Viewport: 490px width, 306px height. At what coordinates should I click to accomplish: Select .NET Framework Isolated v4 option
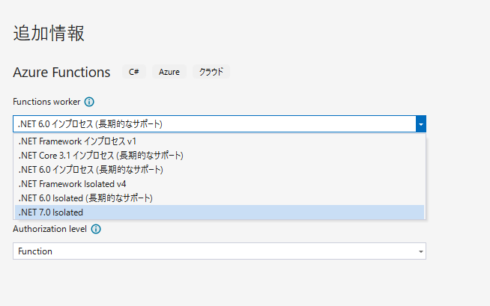click(220, 184)
